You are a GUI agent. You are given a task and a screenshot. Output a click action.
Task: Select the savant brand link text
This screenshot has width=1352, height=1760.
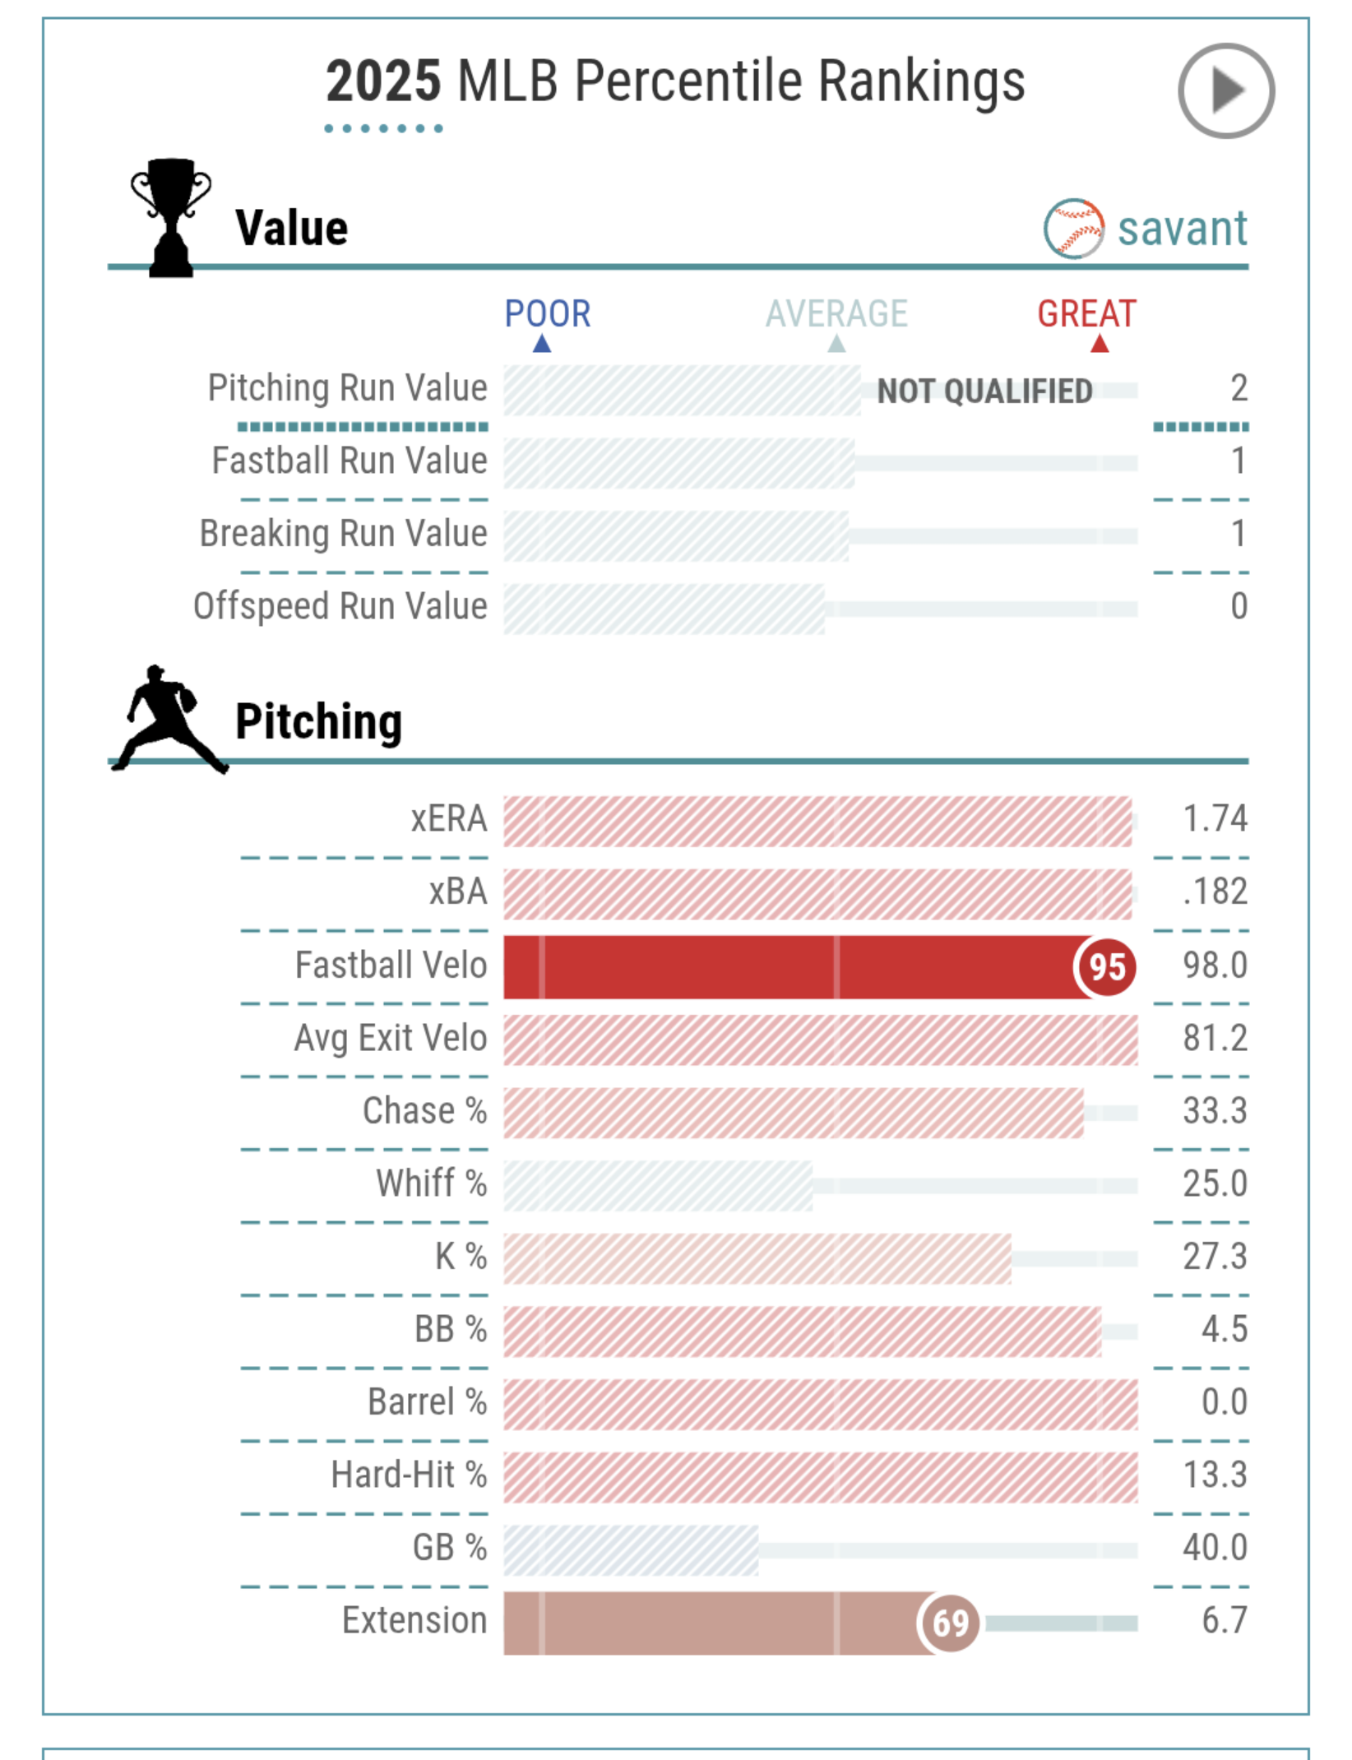(1182, 229)
